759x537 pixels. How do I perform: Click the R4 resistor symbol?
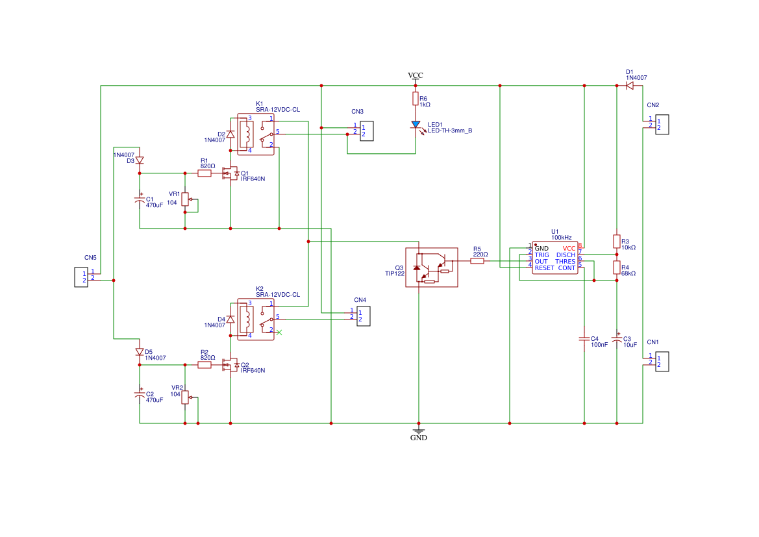coord(617,268)
